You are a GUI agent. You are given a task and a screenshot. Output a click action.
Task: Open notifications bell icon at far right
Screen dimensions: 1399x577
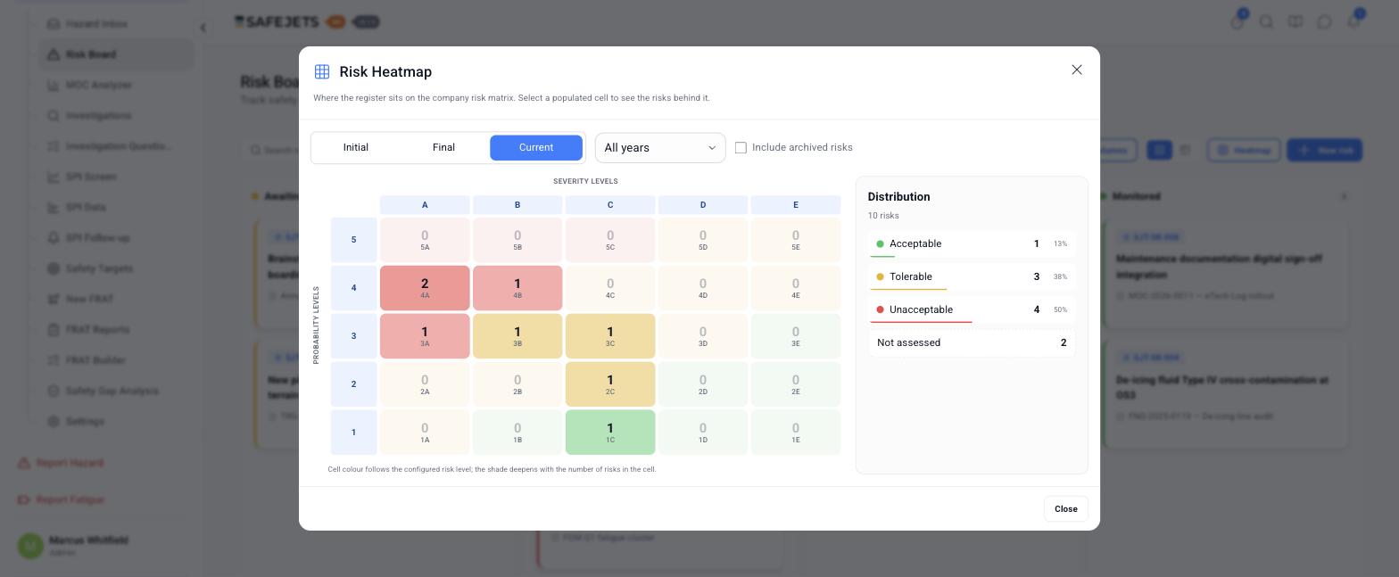tap(1354, 21)
